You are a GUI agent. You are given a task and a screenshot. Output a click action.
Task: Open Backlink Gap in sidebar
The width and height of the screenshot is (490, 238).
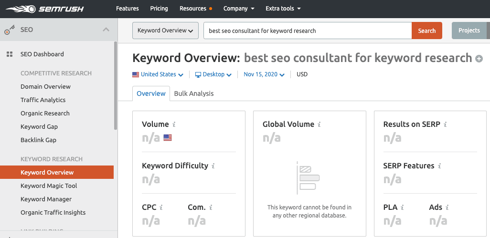click(38, 140)
